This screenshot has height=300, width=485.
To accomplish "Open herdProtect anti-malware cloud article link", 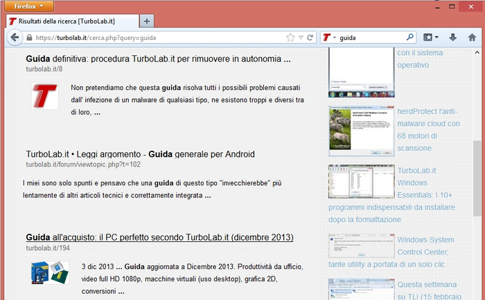I will pos(428,130).
